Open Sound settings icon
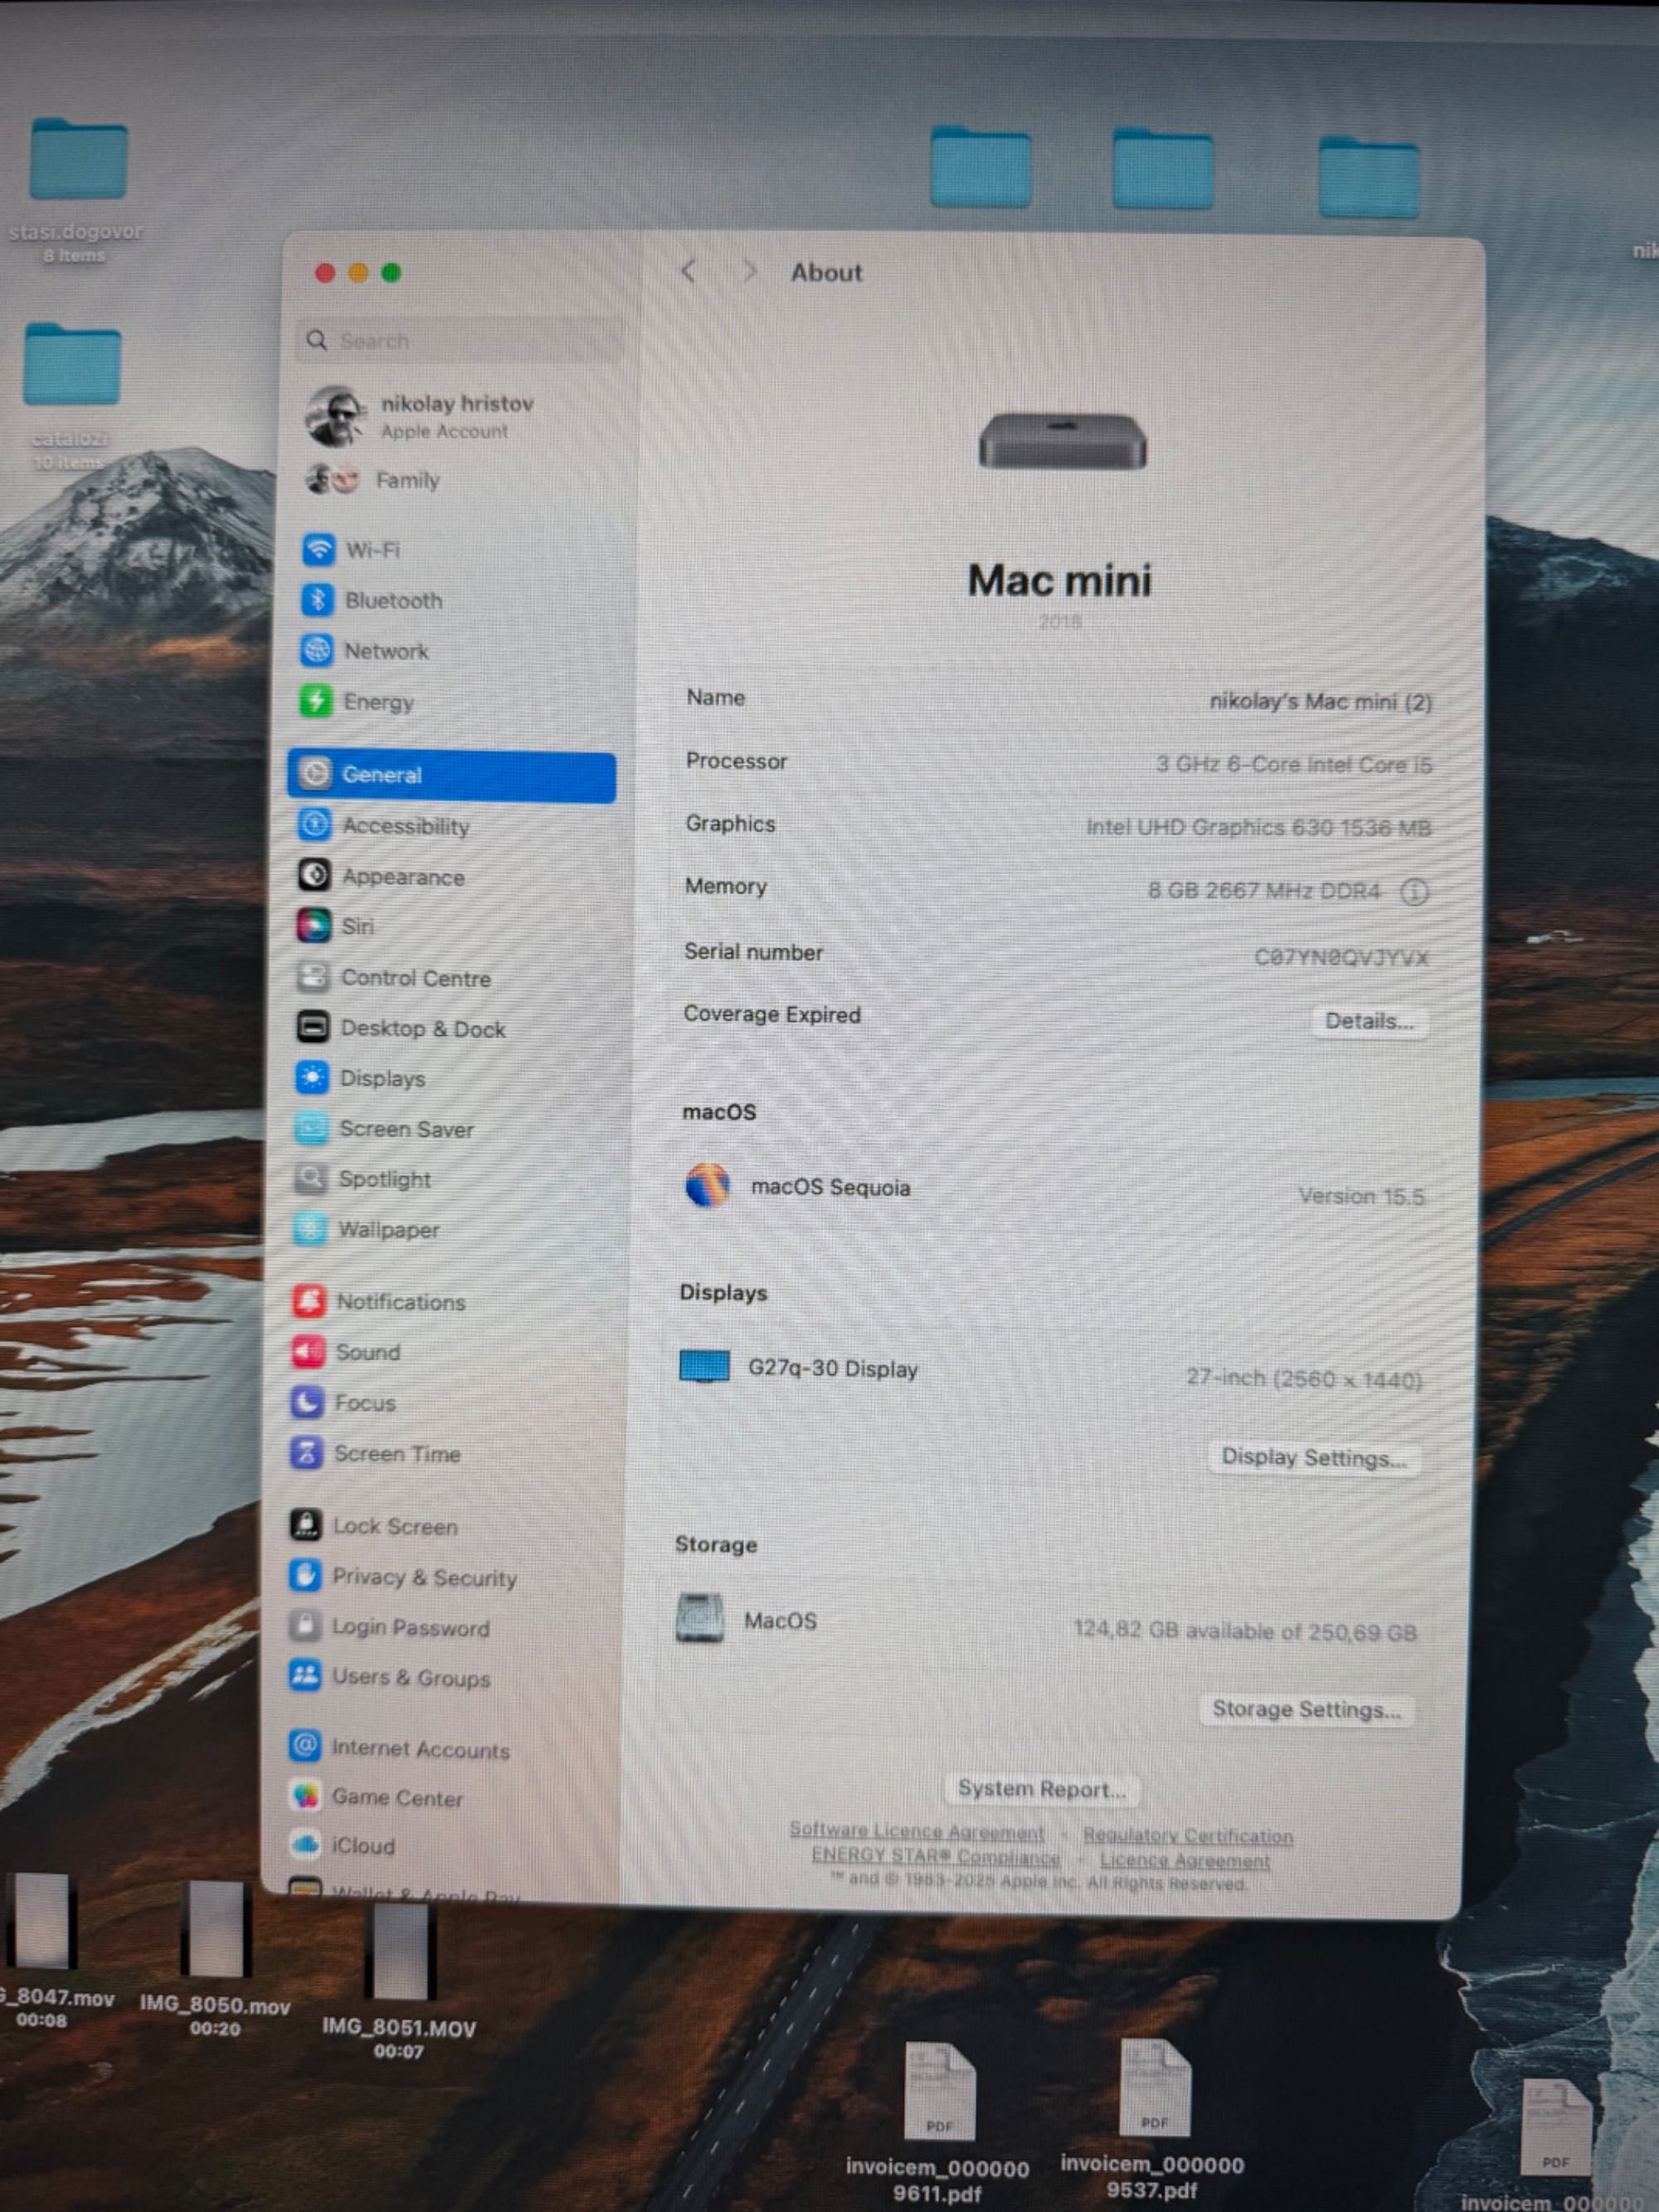The height and width of the screenshot is (2212, 1659). 308,1352
